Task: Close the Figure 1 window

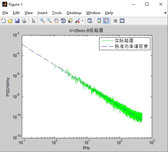Action: click(x=161, y=4)
